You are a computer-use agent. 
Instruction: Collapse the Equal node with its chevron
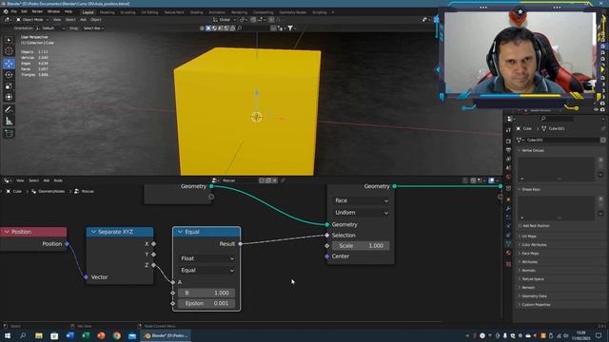[180, 232]
